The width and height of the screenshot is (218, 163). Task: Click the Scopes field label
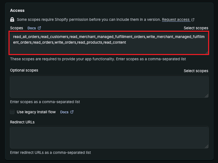(16, 28)
